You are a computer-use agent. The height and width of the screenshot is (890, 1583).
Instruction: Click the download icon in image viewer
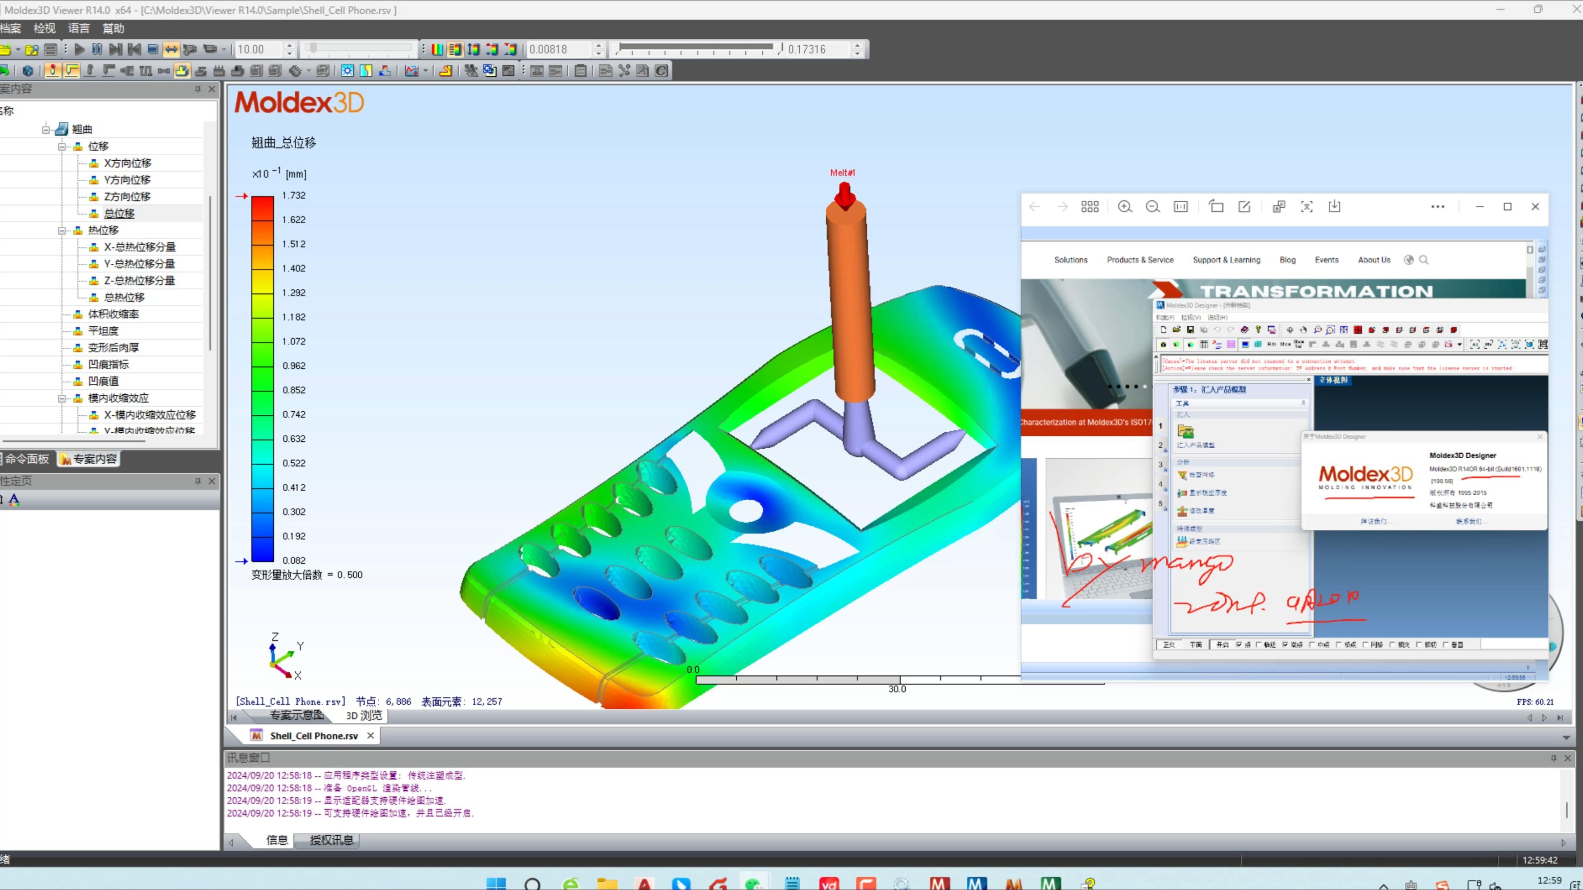1334,207
